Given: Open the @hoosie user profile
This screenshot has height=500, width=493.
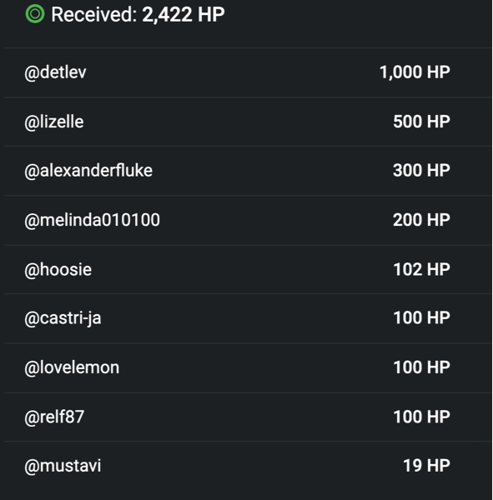Looking at the screenshot, I should click(58, 270).
